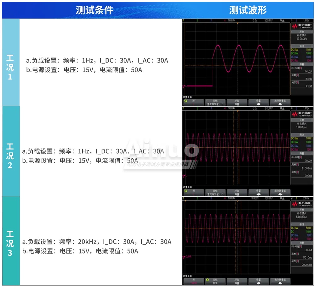Click the green rotate icon on 工况3 类型 softkey
This screenshot has width=315, height=289.
pos(207,280)
